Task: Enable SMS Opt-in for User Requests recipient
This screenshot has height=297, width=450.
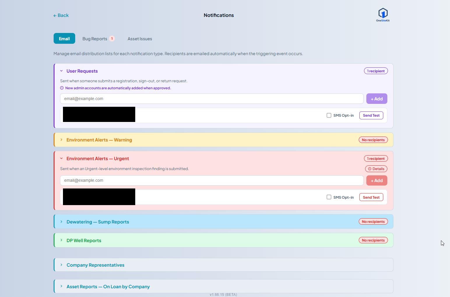Action: point(329,115)
